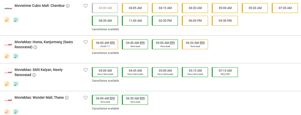Select 09:30 PM show at Movietime Cubic Mall
301x115 pixels.
pyautogui.click(x=225, y=21)
